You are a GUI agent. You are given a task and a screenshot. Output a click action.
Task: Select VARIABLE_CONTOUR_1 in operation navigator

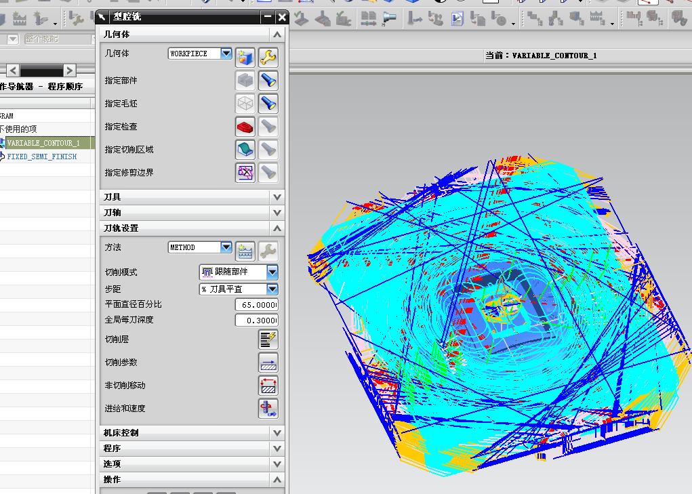43,143
